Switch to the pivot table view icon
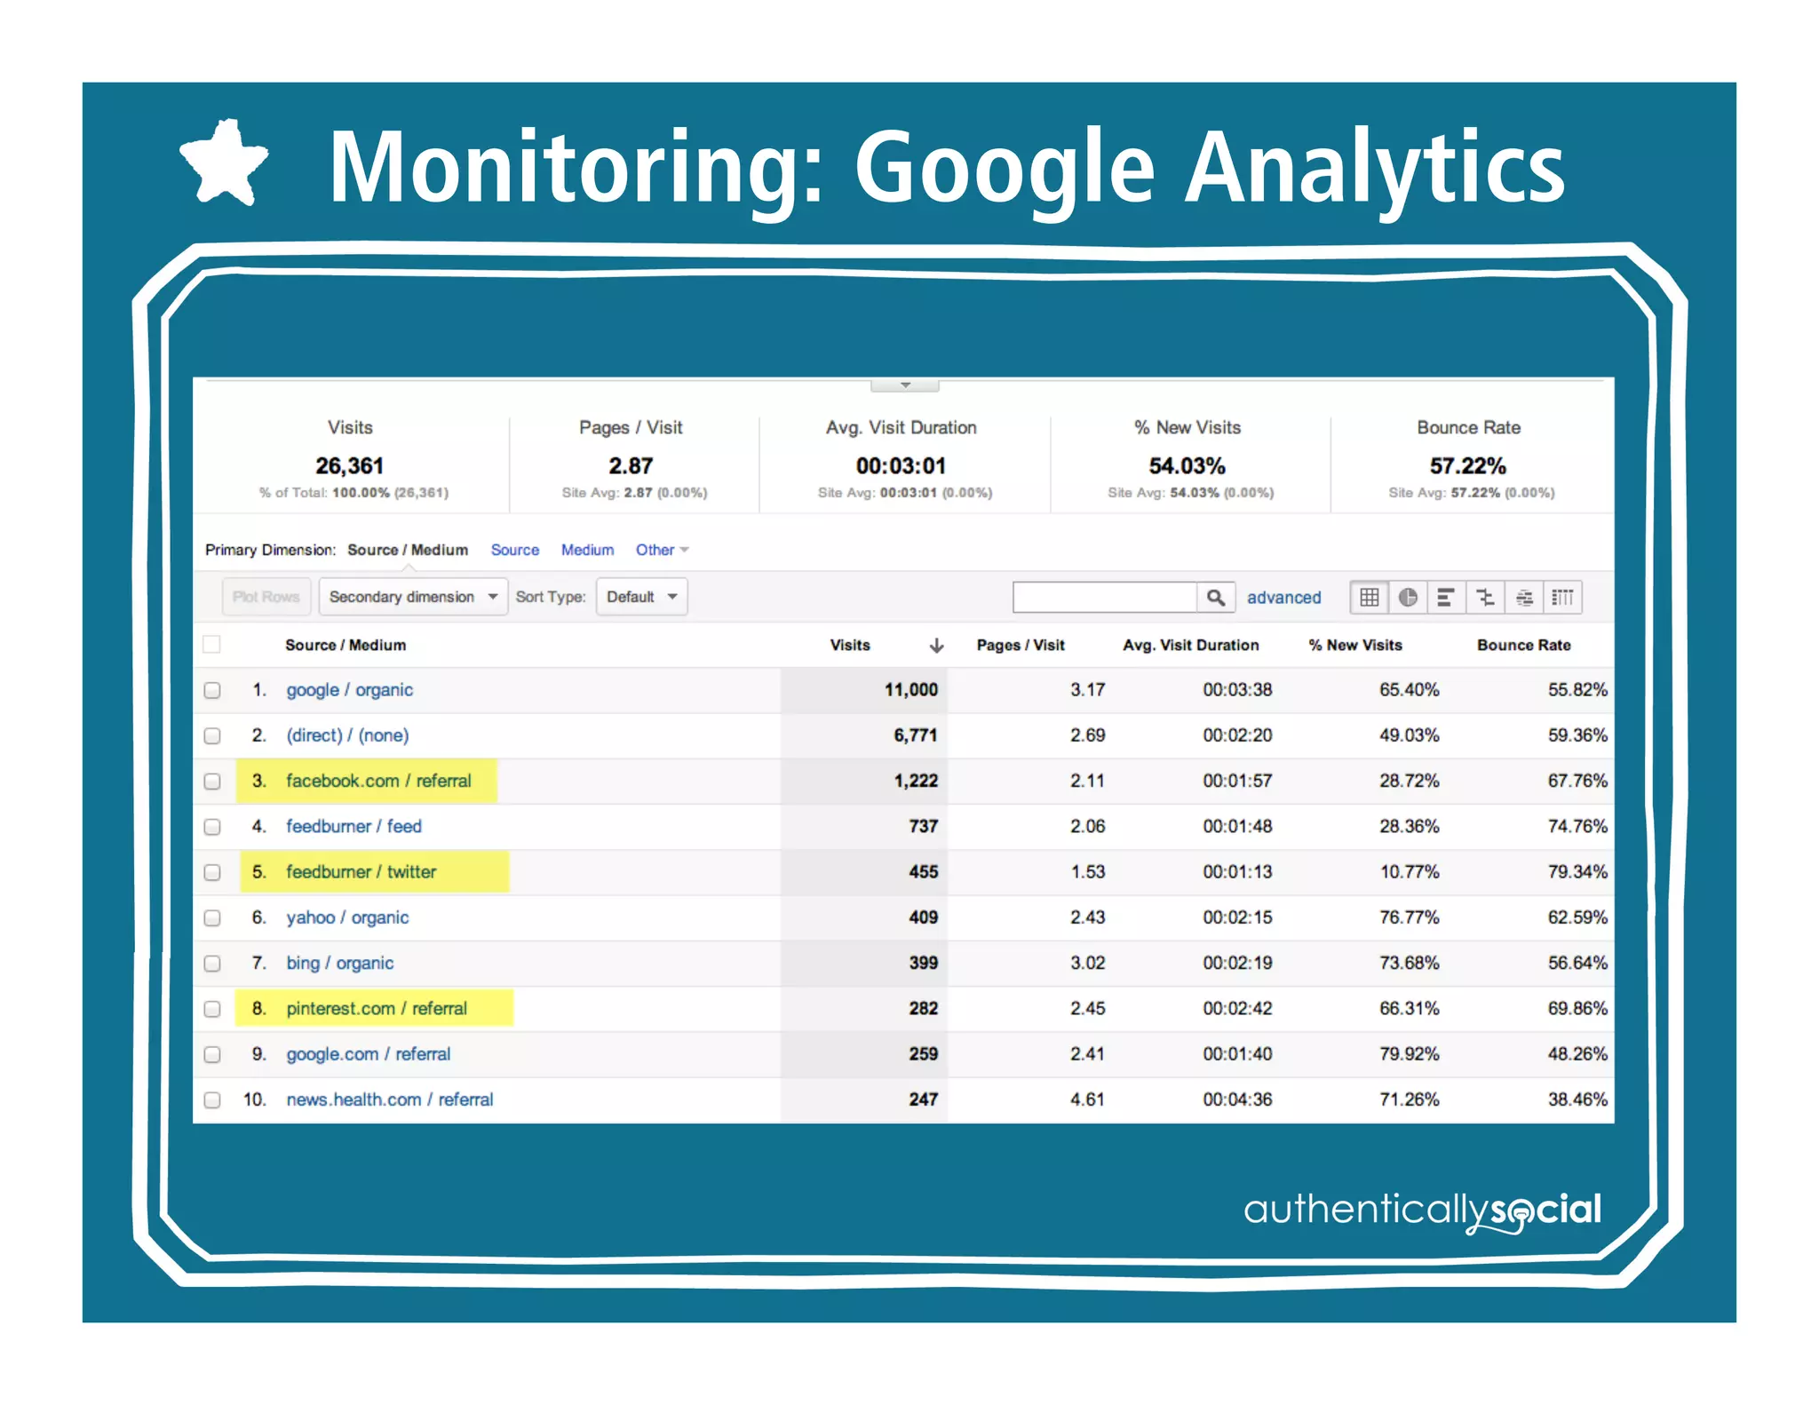This screenshot has height=1405, width=1819. (x=1562, y=598)
